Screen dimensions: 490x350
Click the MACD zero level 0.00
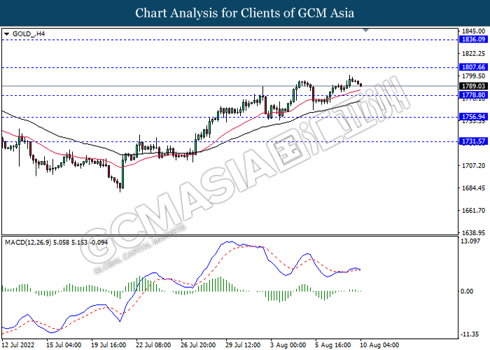click(467, 291)
